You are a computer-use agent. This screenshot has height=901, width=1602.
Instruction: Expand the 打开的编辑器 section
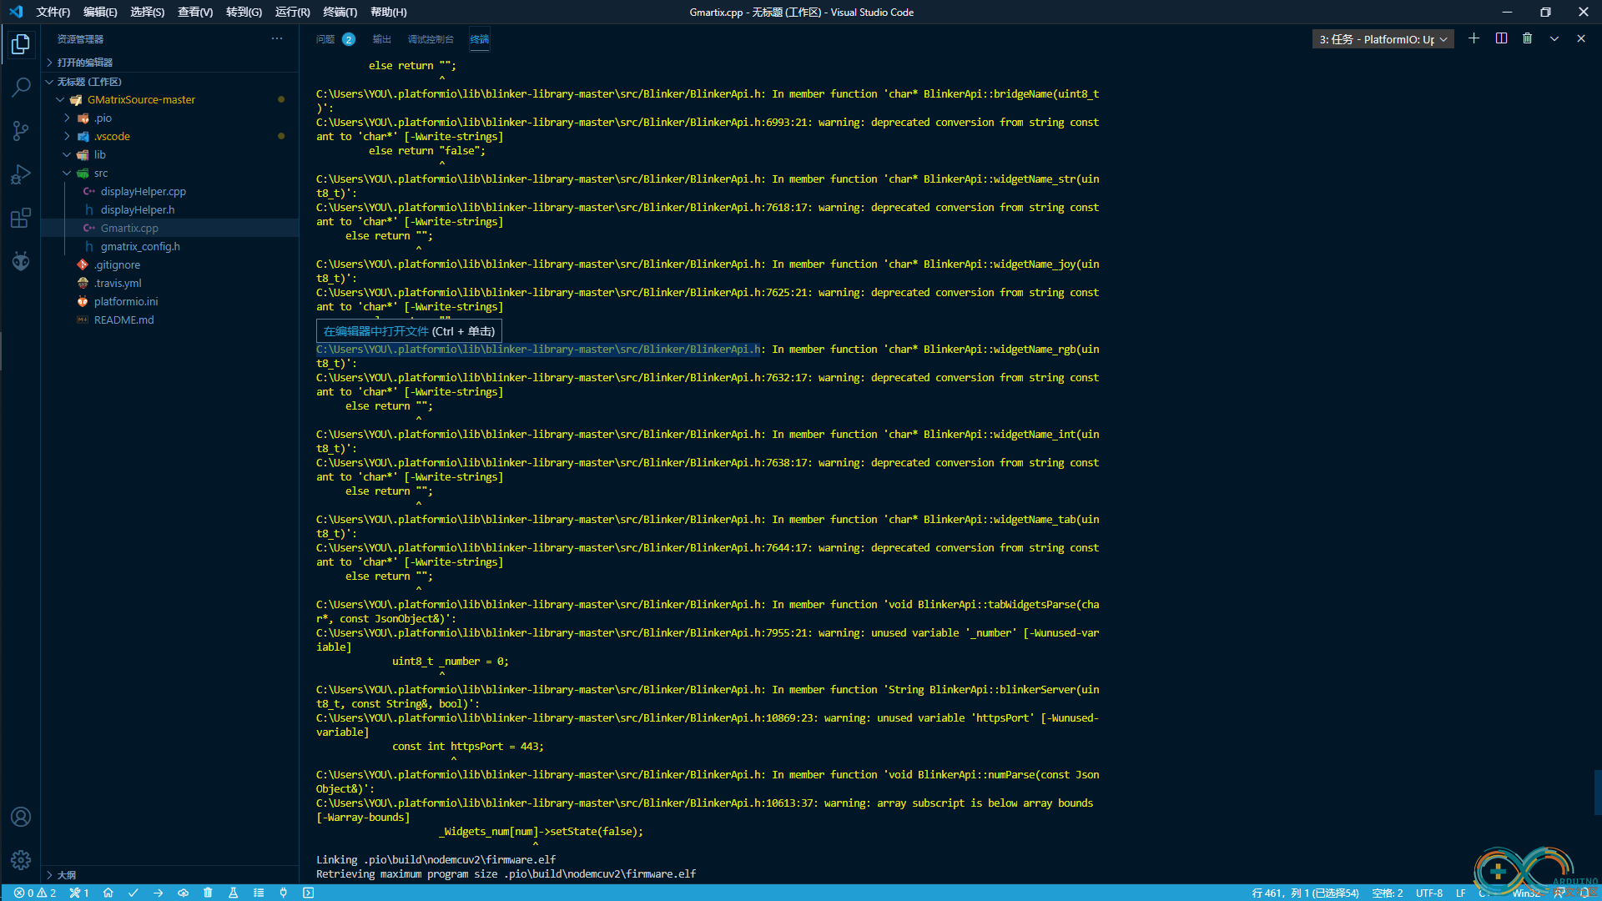pyautogui.click(x=170, y=63)
